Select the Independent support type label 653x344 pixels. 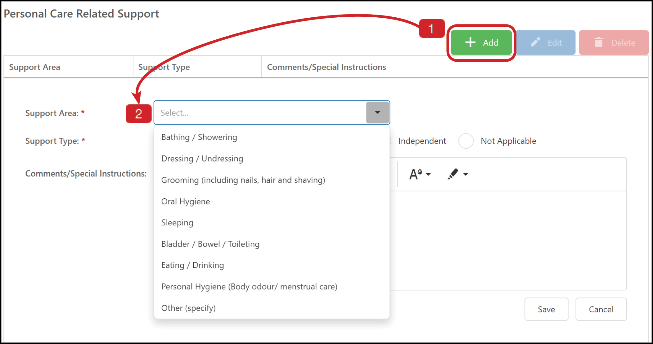422,141
